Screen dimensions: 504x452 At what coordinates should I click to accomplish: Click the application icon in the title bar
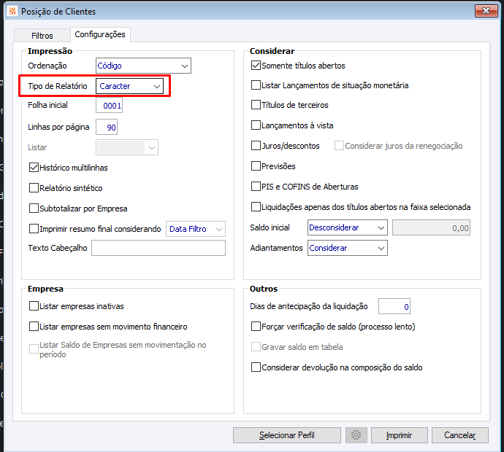[x=12, y=12]
